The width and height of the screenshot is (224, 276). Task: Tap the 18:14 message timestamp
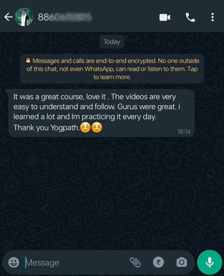coord(184,132)
